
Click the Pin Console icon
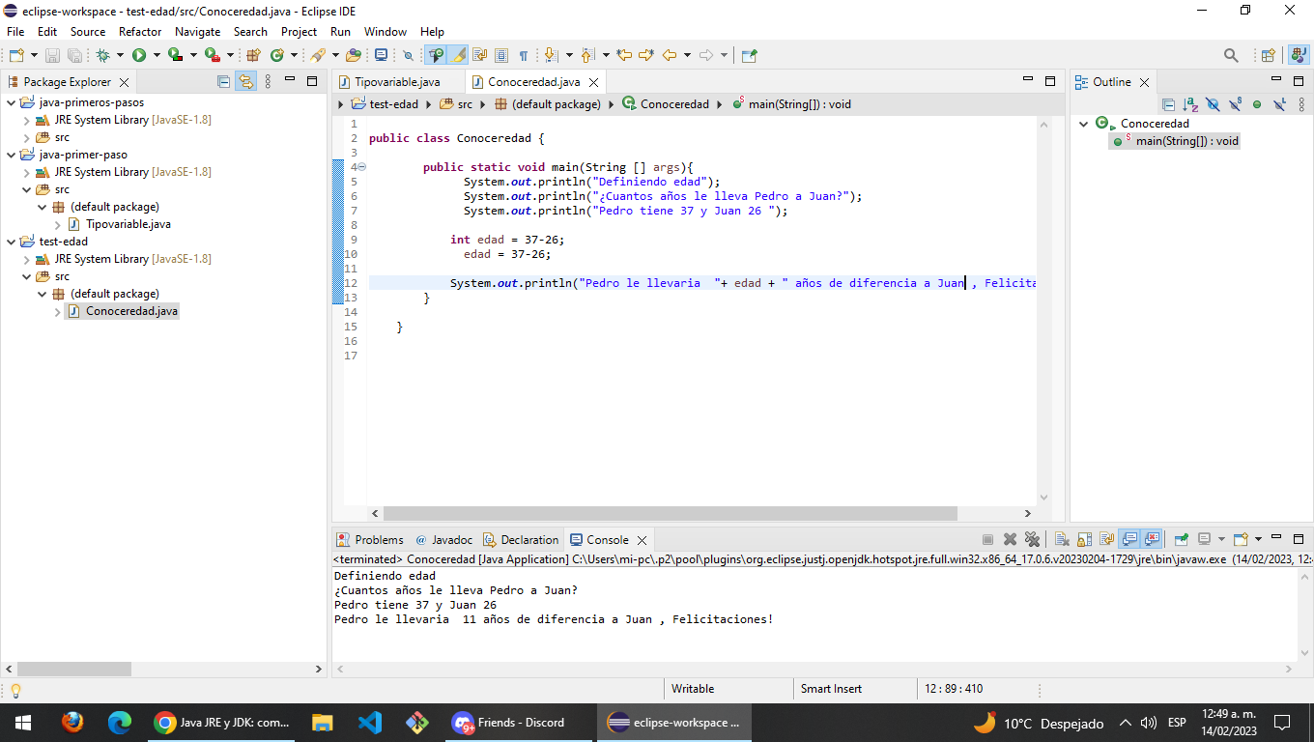click(1181, 539)
